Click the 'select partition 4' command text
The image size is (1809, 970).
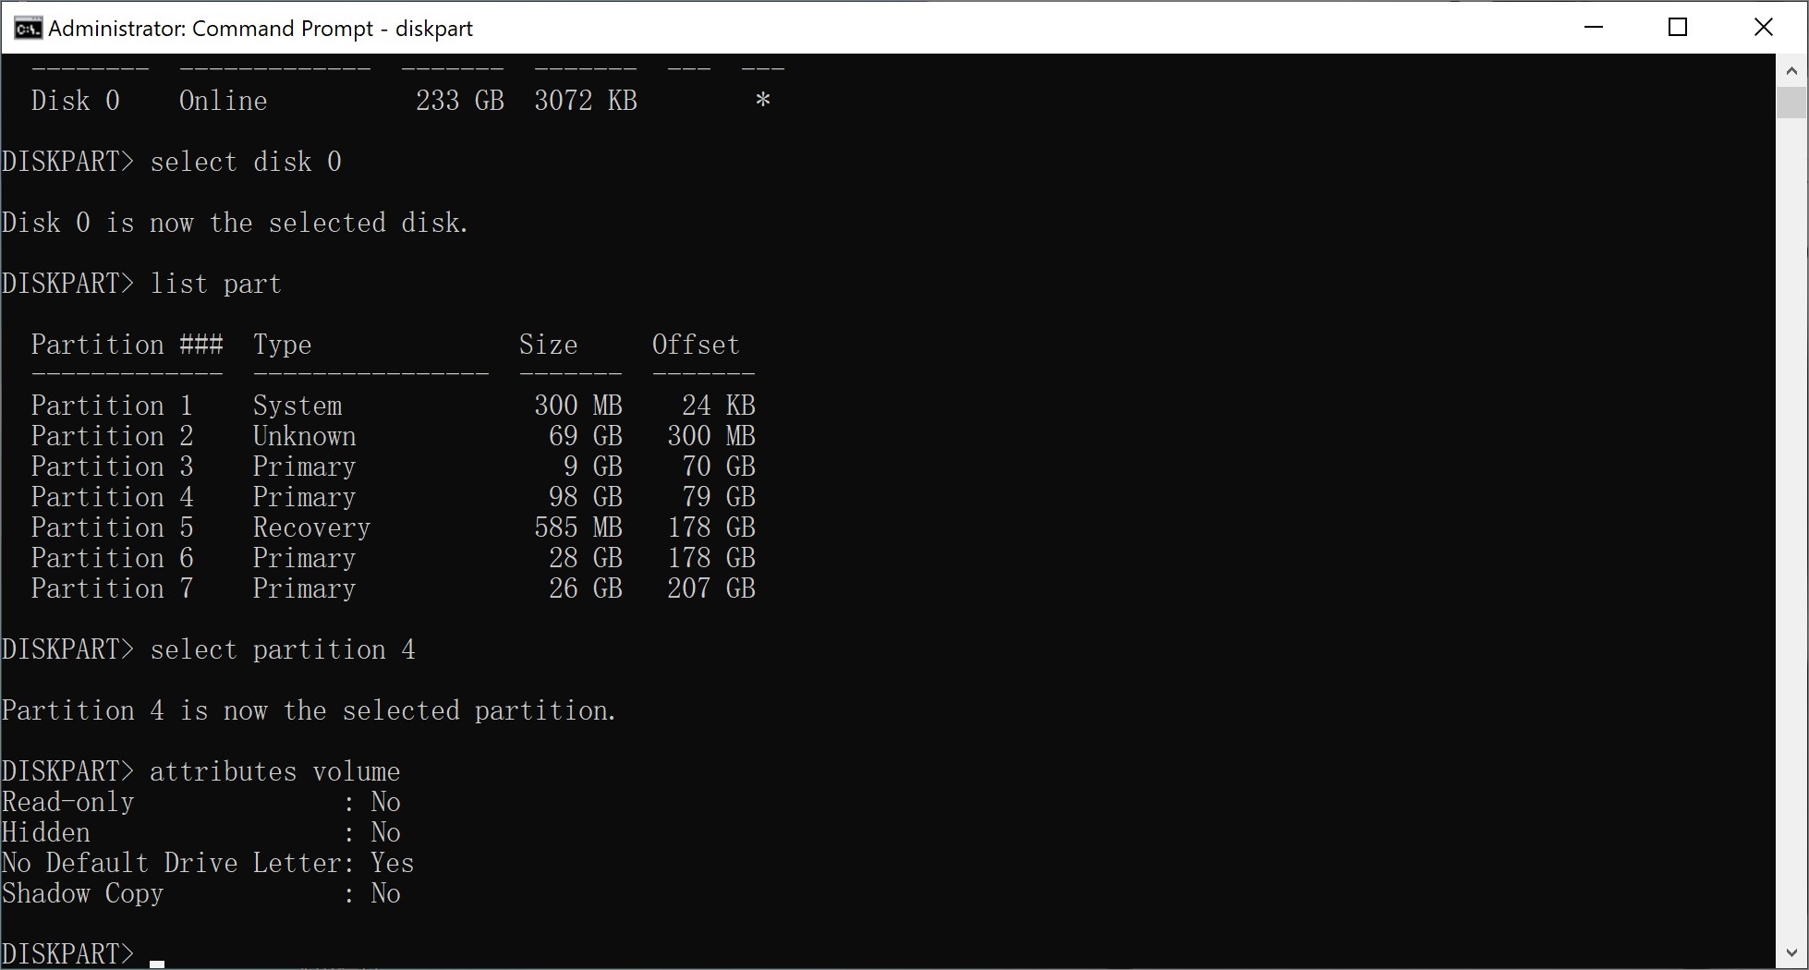(x=283, y=649)
